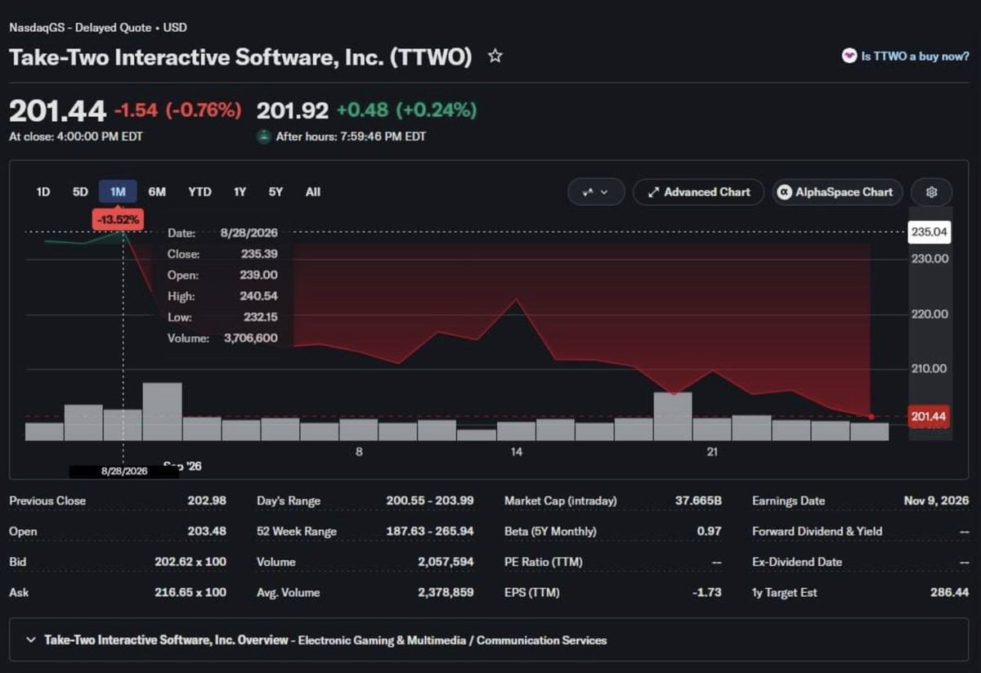Image resolution: width=981 pixels, height=673 pixels.
Task: Click Market Cap value 37.665B
Action: (698, 500)
